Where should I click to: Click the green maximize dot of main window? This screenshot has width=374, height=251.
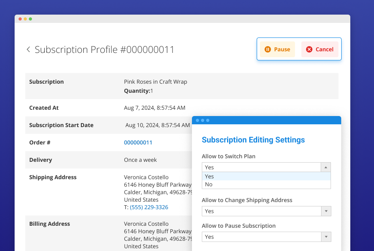point(30,19)
